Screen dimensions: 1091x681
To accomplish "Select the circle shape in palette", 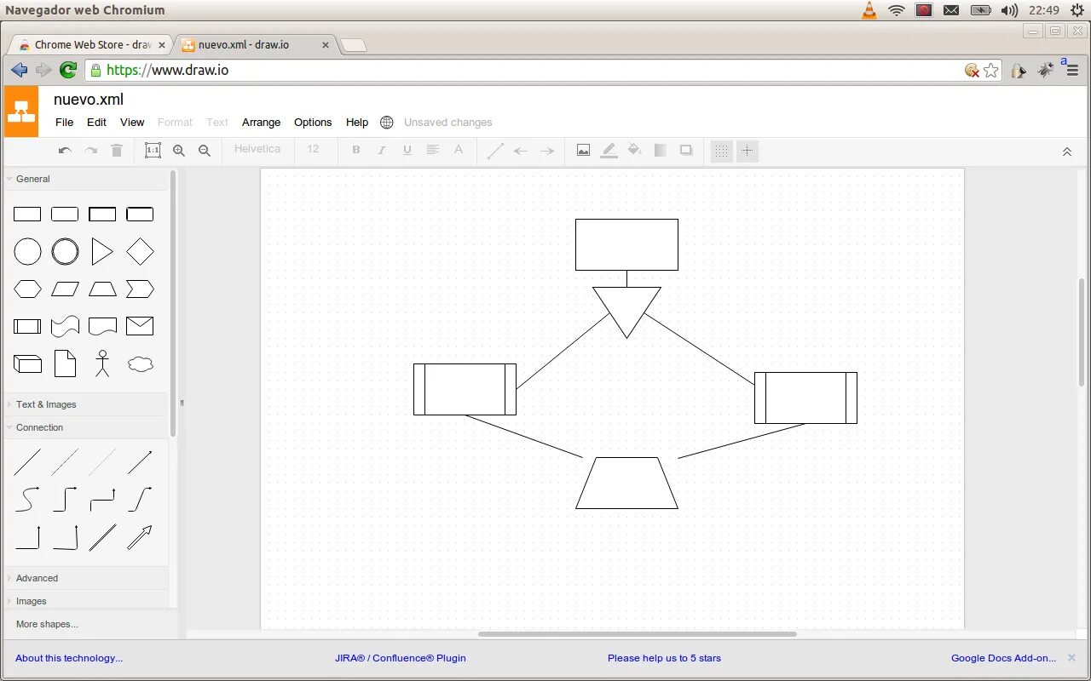I will [27, 252].
